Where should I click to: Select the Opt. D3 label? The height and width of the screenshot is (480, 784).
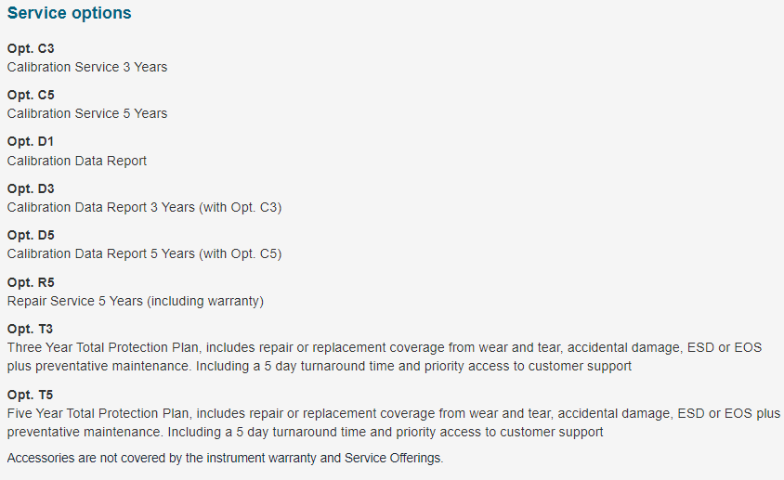(31, 188)
